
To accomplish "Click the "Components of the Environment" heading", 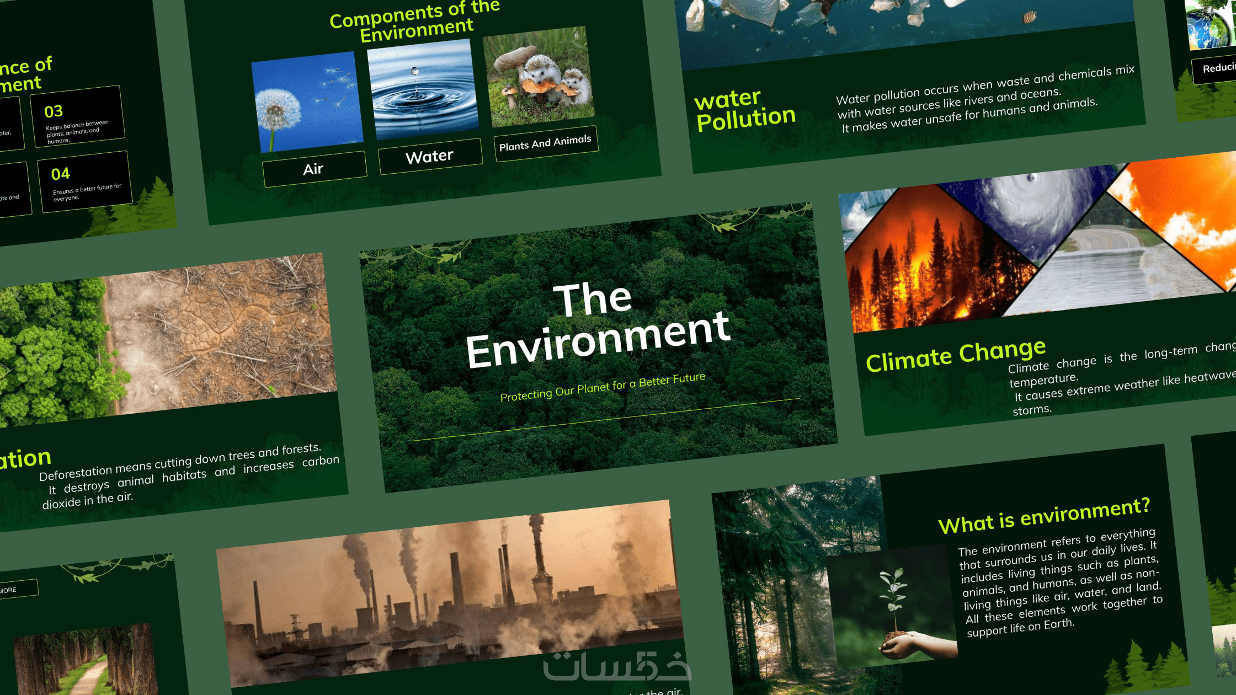I will tap(416, 21).
